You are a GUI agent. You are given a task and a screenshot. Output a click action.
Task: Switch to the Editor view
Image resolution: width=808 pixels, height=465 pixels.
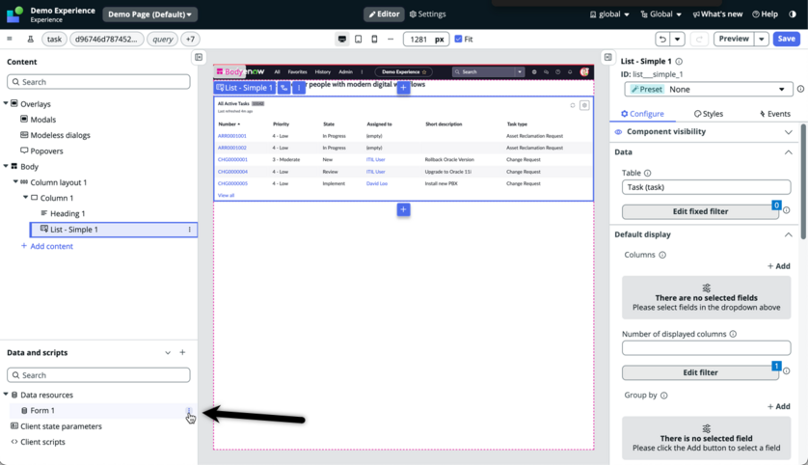point(384,14)
